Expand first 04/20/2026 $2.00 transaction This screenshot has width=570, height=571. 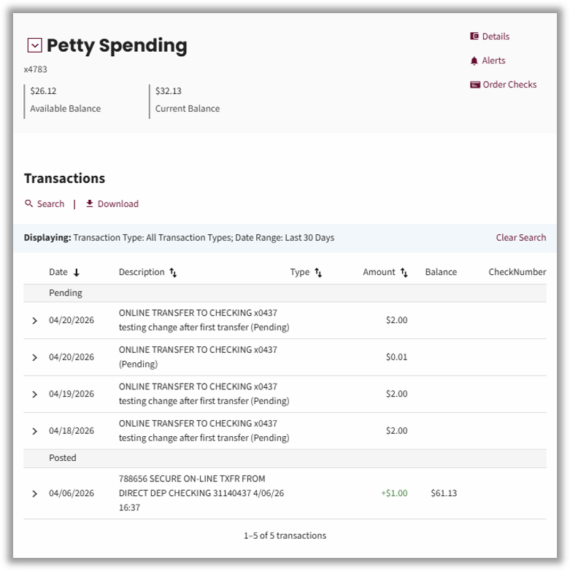pos(34,320)
